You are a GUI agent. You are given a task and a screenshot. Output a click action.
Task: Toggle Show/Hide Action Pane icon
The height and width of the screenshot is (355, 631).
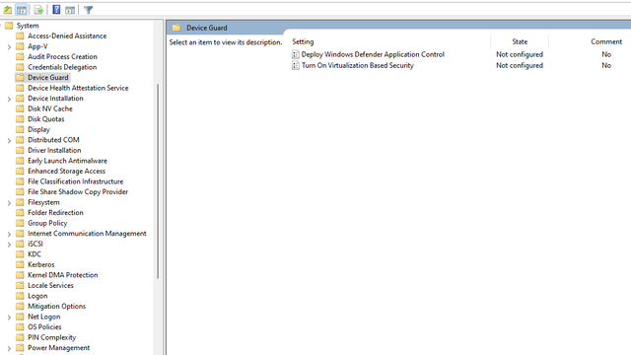pos(70,10)
